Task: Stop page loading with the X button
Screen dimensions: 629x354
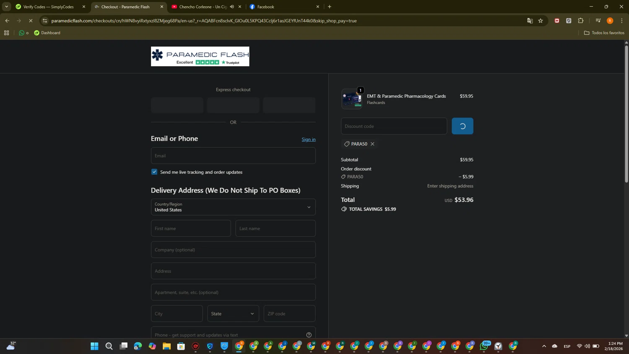Action: (x=31, y=21)
